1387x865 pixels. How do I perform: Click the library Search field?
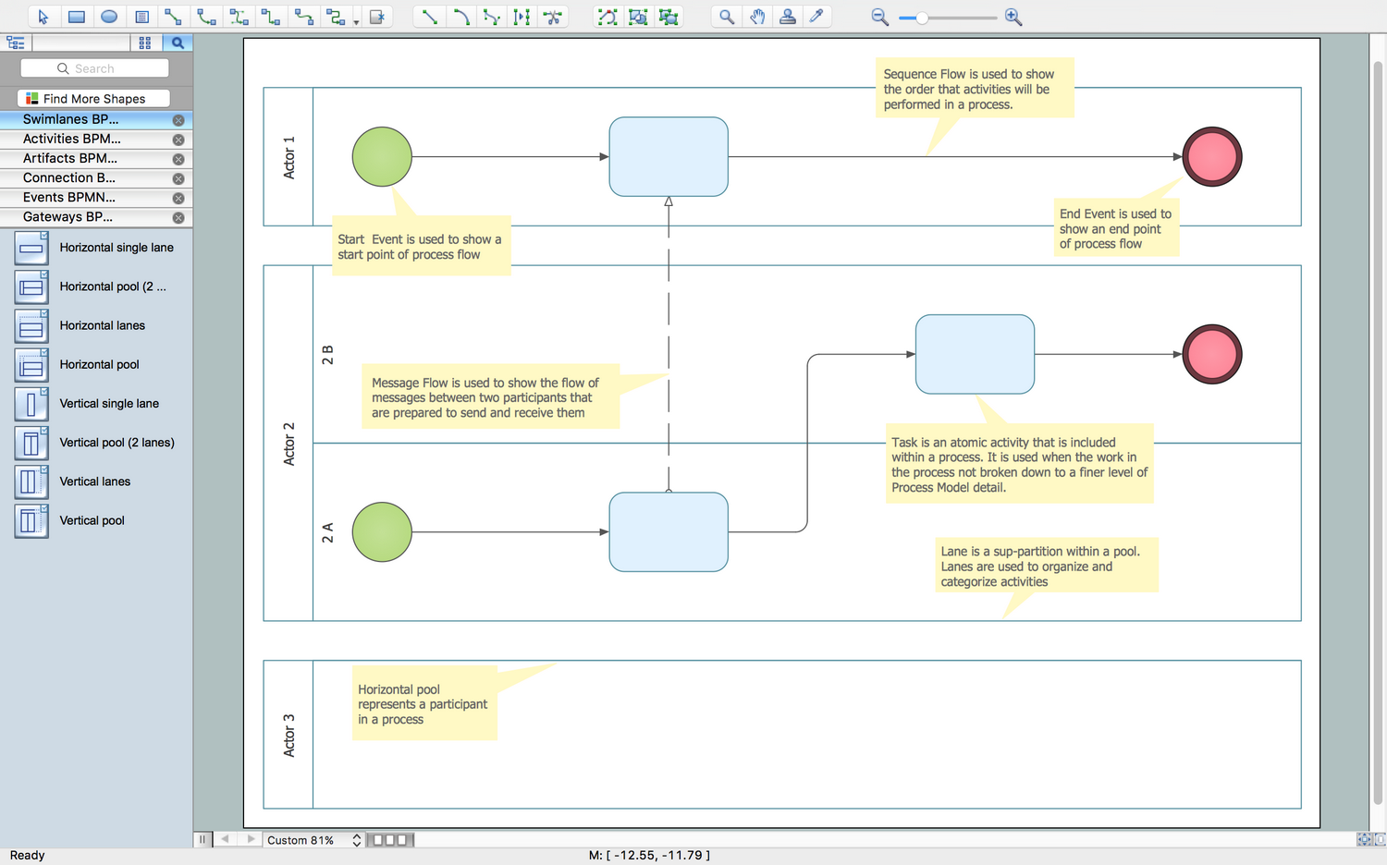(94, 68)
